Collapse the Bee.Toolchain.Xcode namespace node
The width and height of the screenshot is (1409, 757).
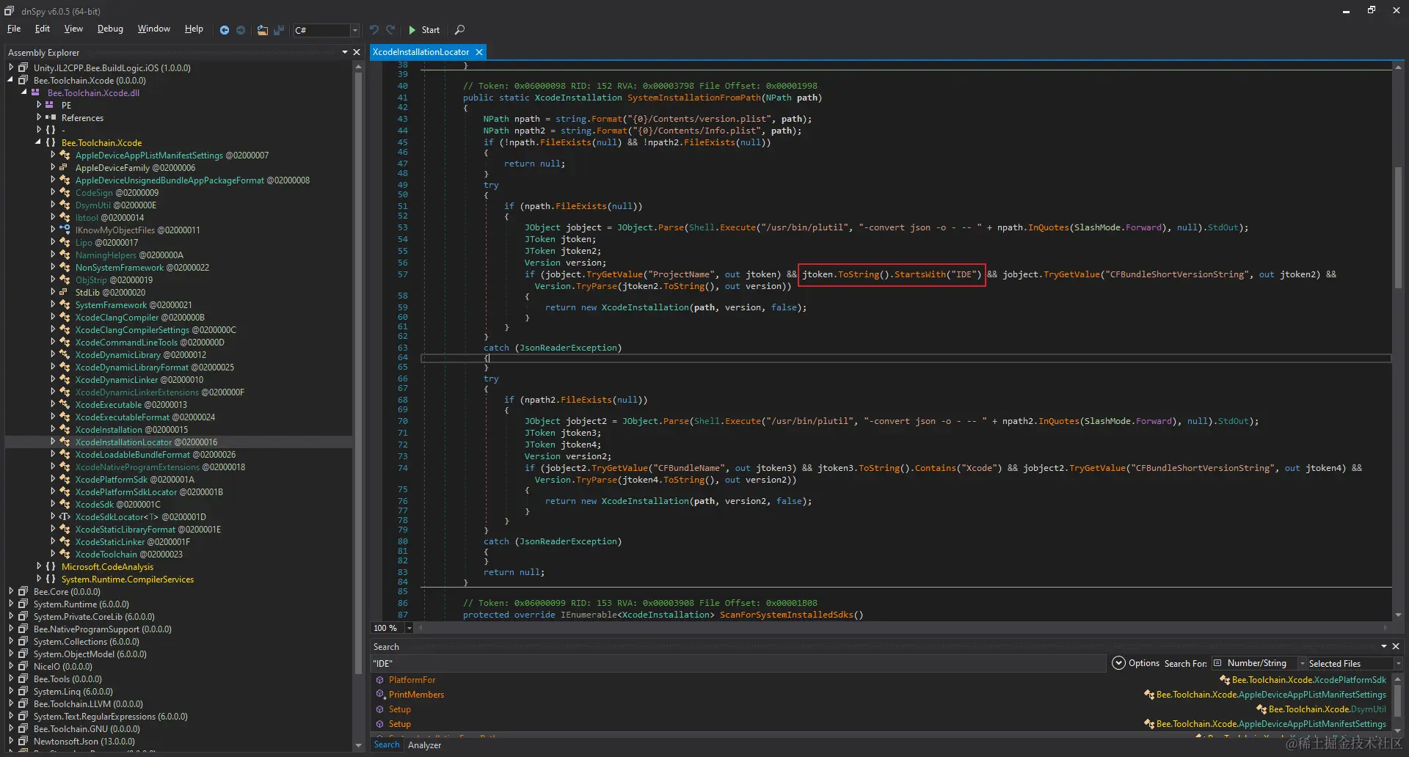[x=39, y=142]
